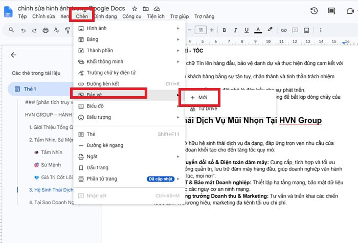Undo the last action
The height and width of the screenshot is (243, 358).
pyautogui.click(x=24, y=30)
